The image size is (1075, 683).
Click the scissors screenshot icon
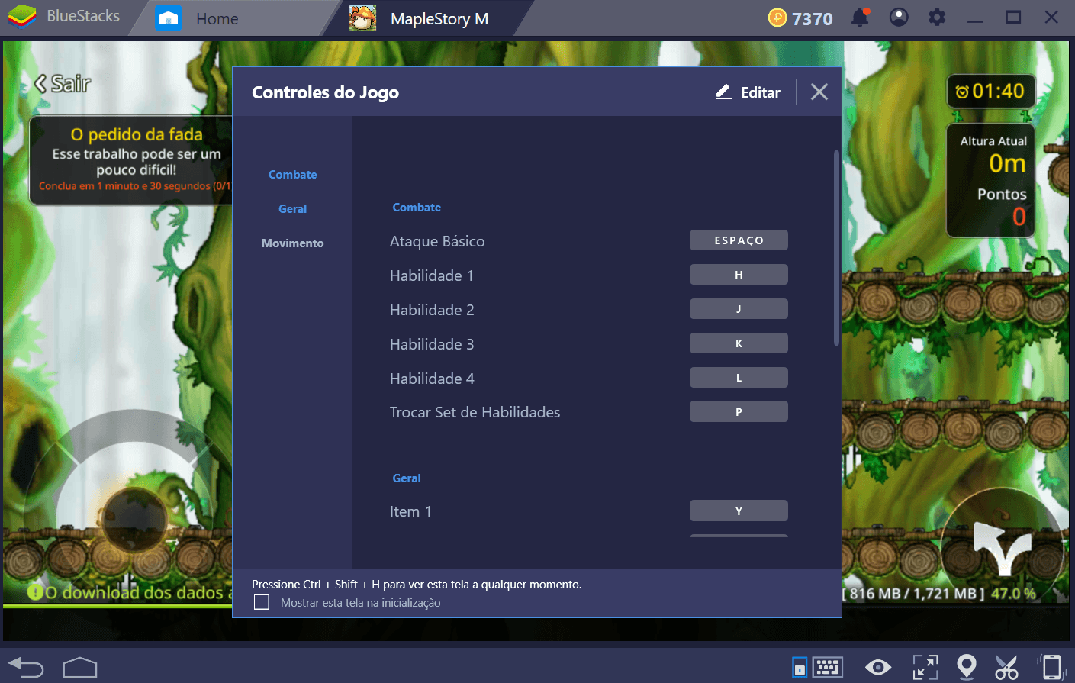click(1006, 667)
